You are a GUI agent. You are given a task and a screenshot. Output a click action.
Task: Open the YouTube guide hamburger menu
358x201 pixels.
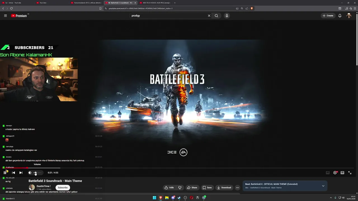(x=5, y=16)
